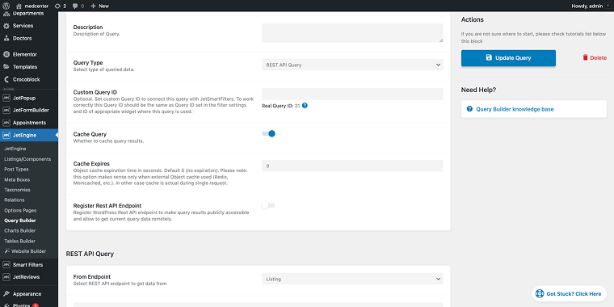Image resolution: width=614 pixels, height=307 pixels.
Task: Enable the Register Rest API Endpoint toggle
Action: coord(268,205)
